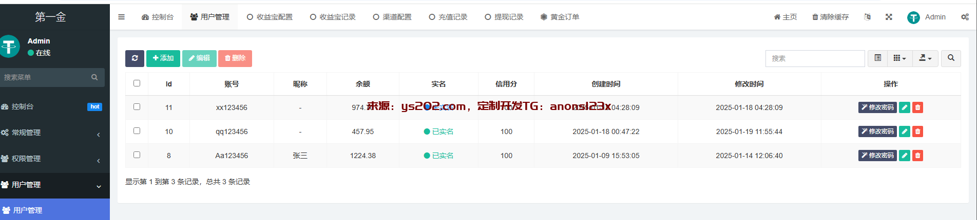Click red delete trash icon for Aa123456

coord(918,156)
